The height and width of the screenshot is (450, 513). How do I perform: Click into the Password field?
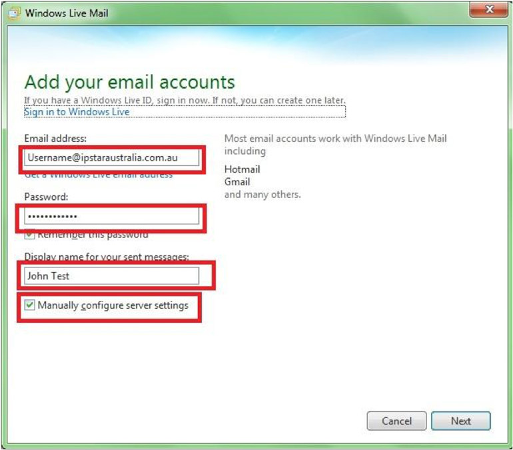111,216
